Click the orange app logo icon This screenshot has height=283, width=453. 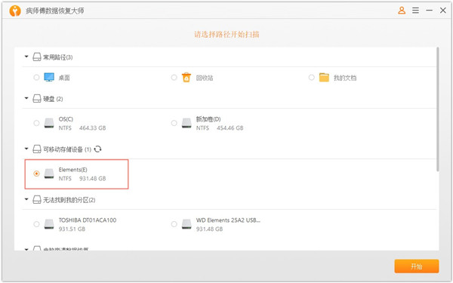pos(15,11)
